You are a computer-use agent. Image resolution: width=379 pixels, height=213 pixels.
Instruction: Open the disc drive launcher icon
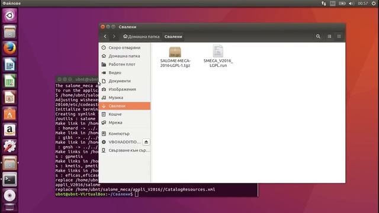[9, 196]
